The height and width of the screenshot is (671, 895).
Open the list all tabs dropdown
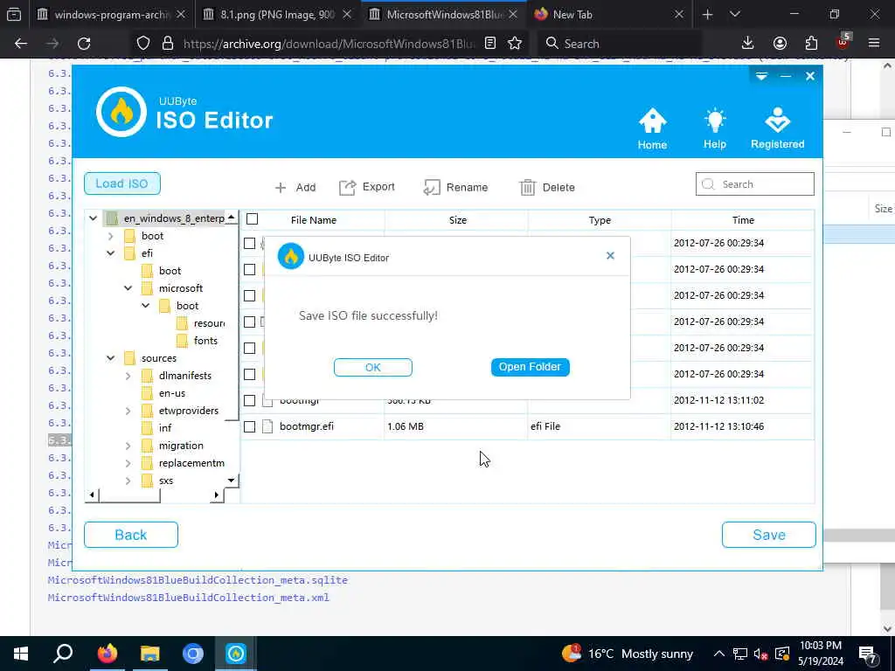point(734,15)
